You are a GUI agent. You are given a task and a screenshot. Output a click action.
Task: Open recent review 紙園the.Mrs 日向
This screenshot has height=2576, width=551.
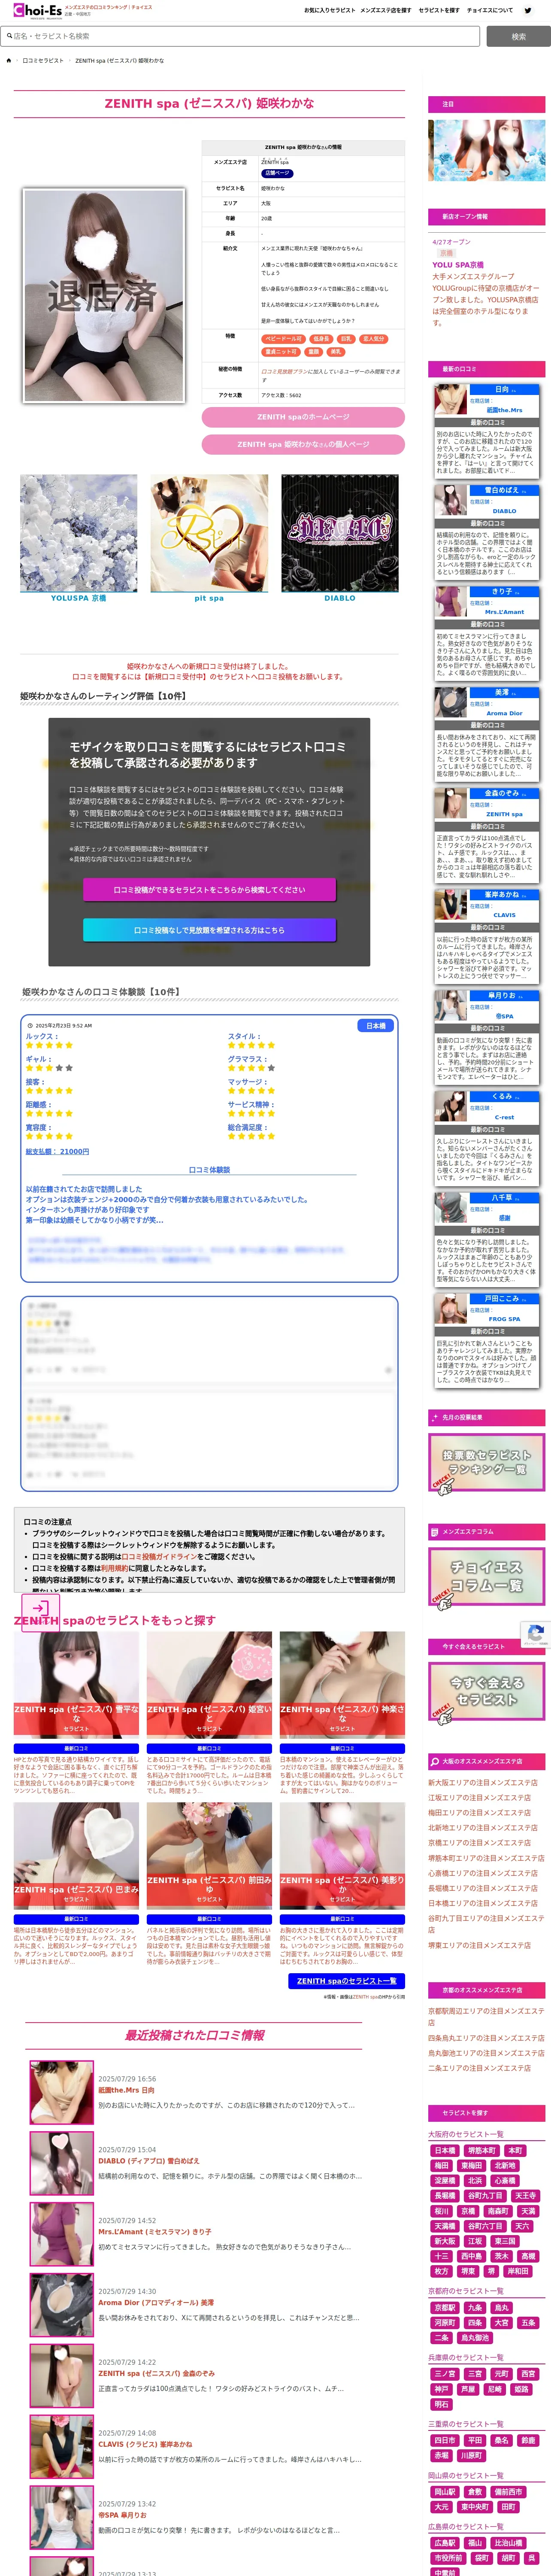click(126, 2090)
